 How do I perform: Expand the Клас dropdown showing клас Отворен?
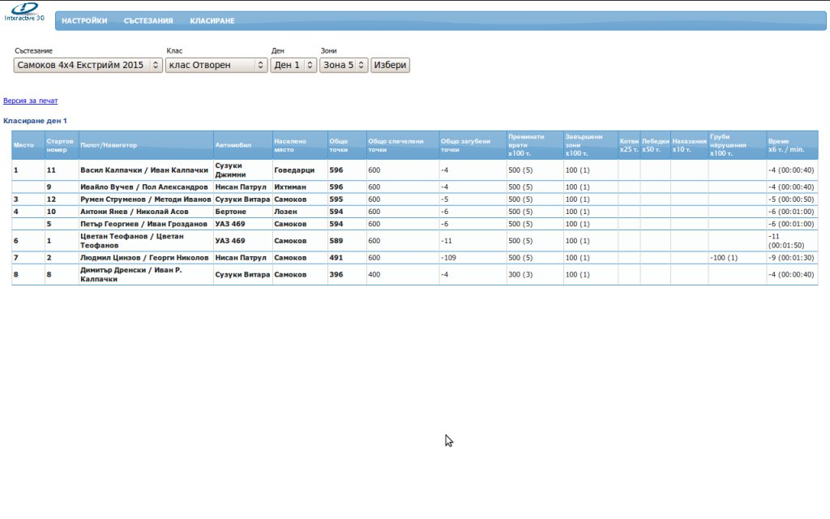[216, 65]
